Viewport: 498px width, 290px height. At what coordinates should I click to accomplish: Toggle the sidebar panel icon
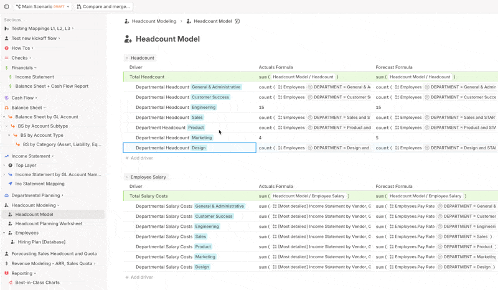click(x=6, y=6)
